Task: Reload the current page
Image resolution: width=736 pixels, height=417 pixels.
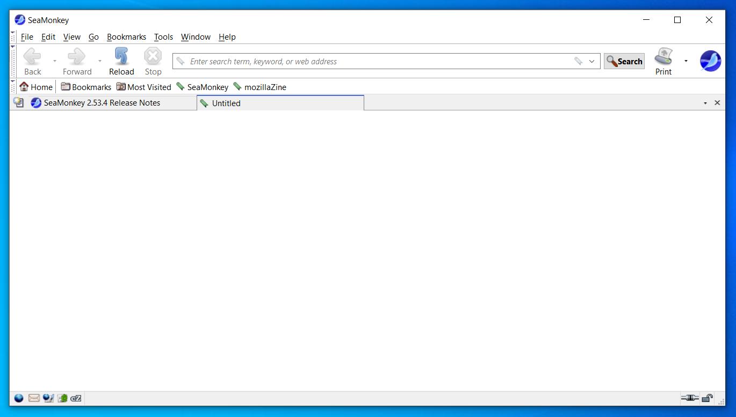Action: tap(121, 61)
